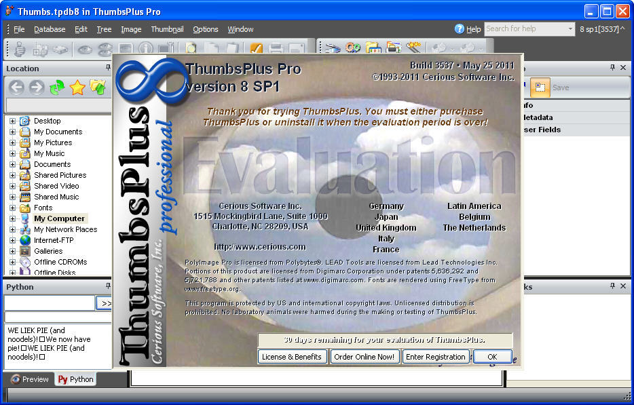Click the Fonts folder icon in tree

(25, 208)
